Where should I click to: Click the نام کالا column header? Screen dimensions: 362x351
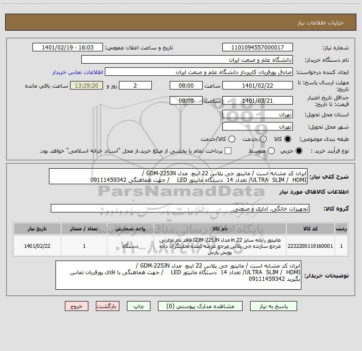[220, 229]
